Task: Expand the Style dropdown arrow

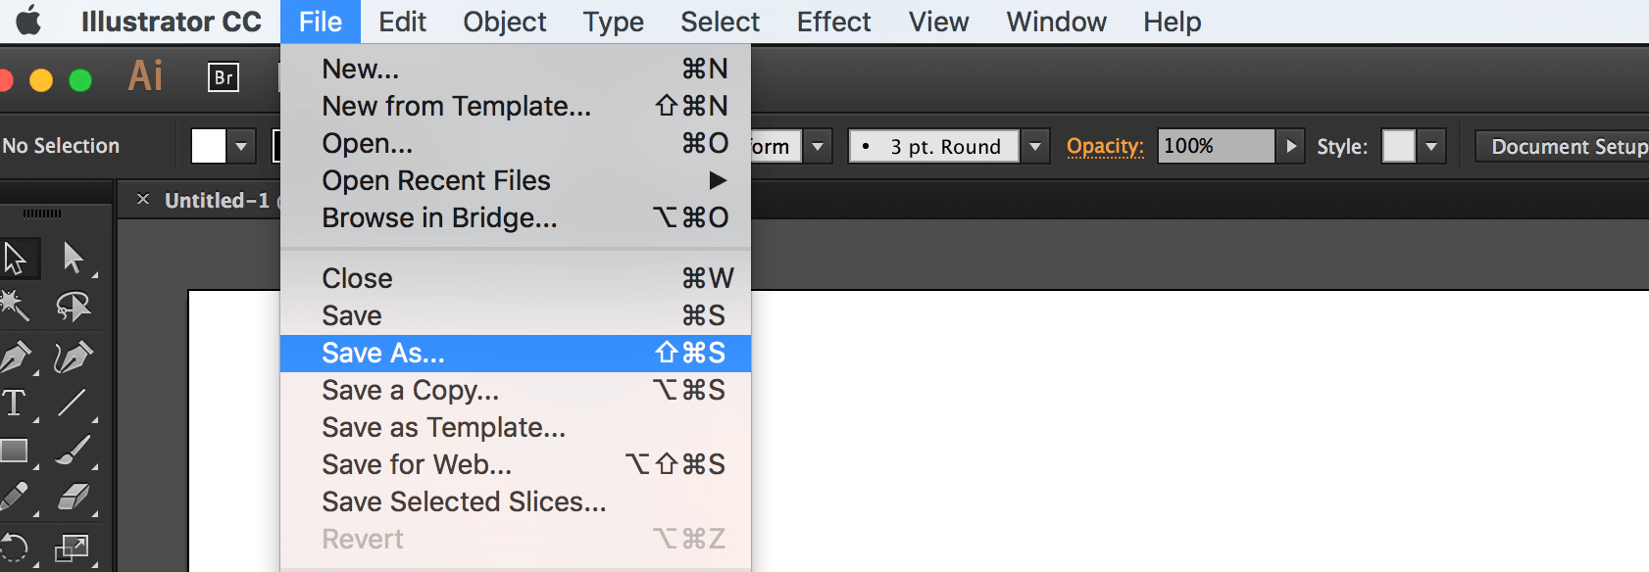Action: (x=1431, y=147)
